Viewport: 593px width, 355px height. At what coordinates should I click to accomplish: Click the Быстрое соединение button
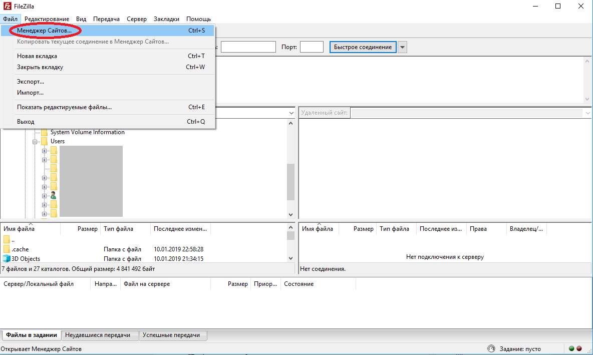pos(363,47)
